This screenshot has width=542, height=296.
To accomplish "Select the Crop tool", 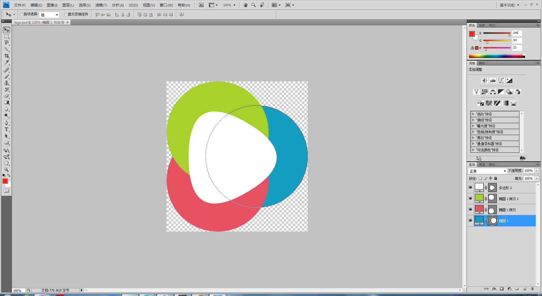I will click(x=6, y=56).
